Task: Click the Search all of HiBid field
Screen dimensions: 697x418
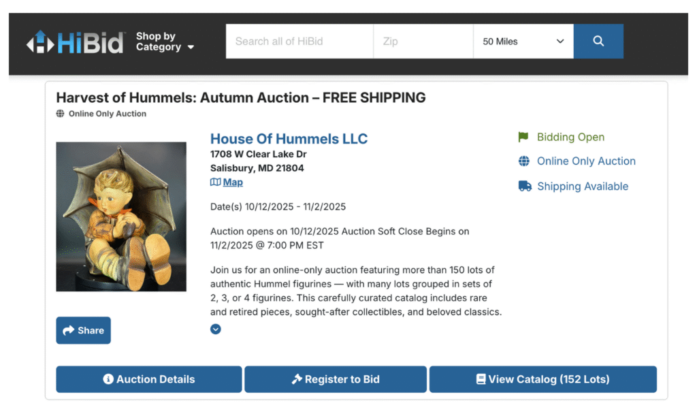Action: coord(299,42)
